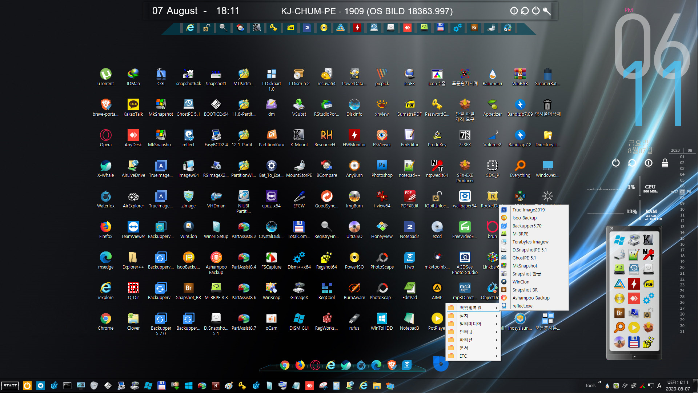Viewport: 698px width, 393px height.
Task: Choose reflect.exe from submenu
Action: tap(534, 306)
